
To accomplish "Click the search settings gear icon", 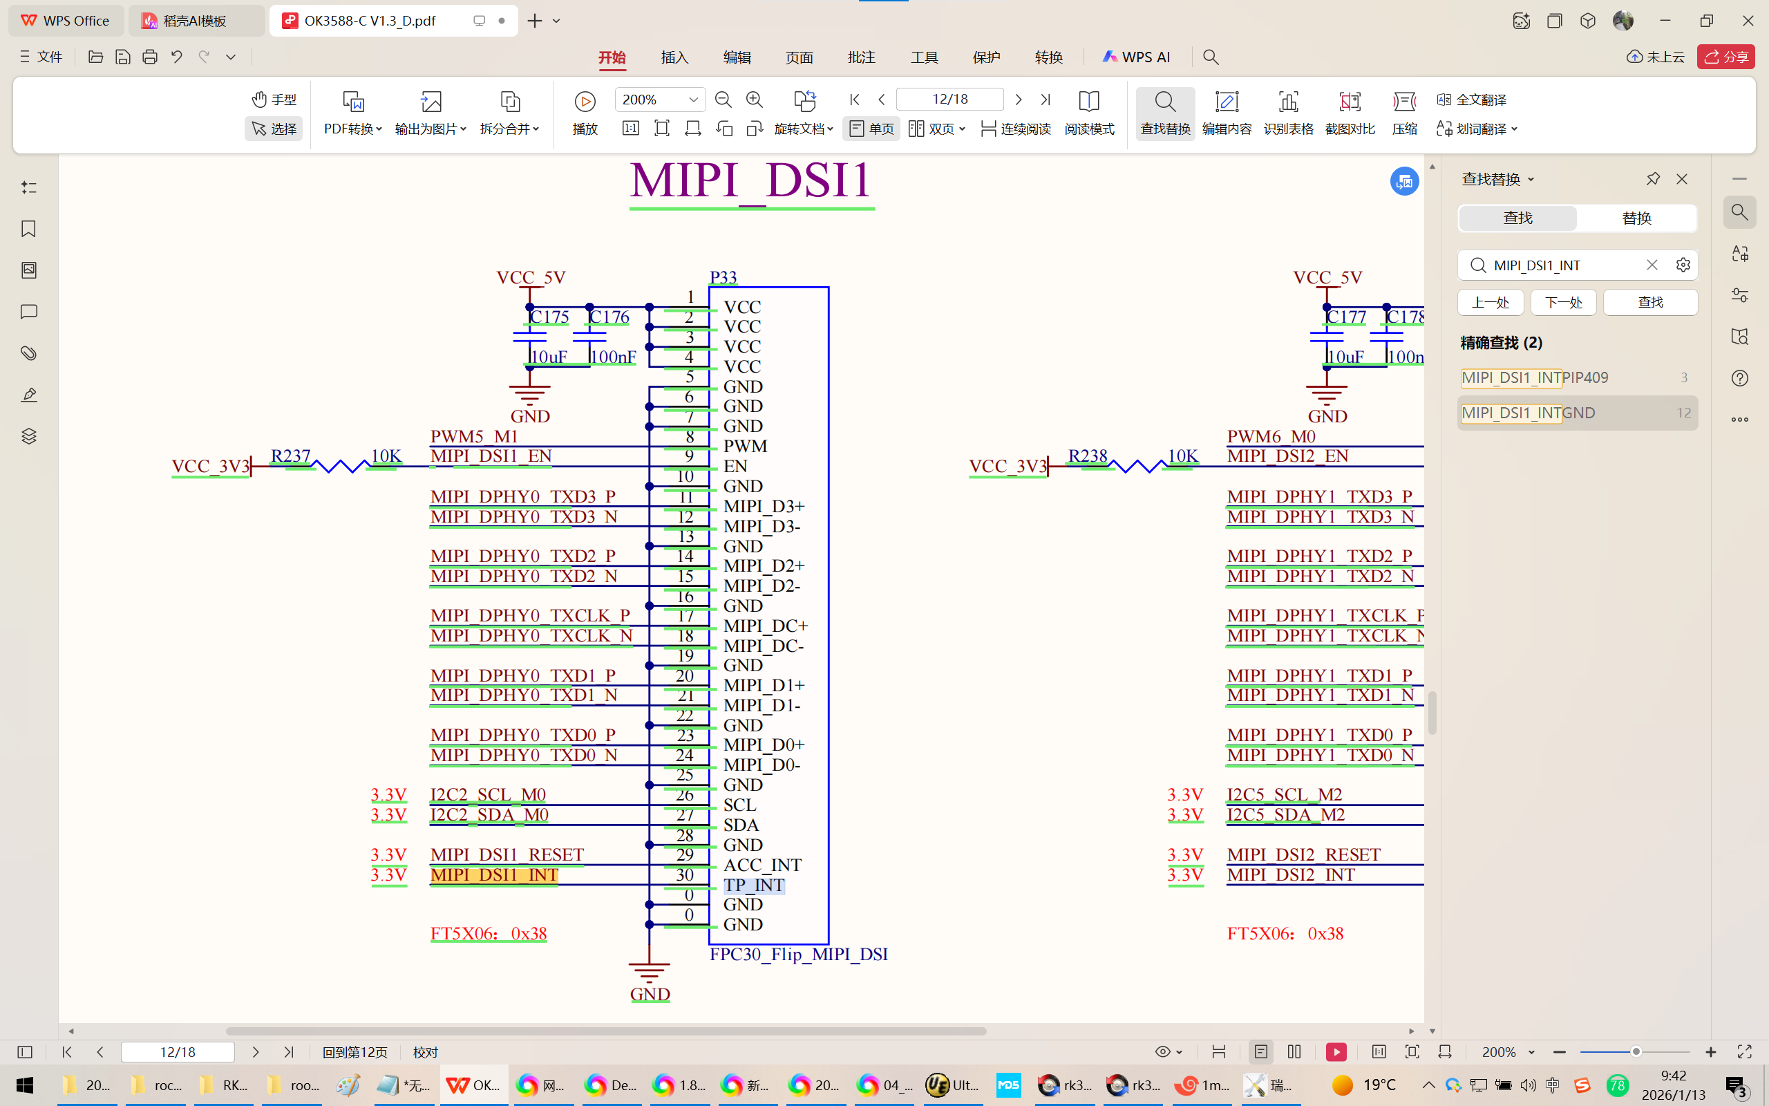I will [x=1683, y=265].
